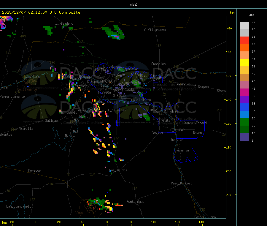Click the E_Escorial map label
The height and width of the screenshot is (226, 267).
(110, 102)
